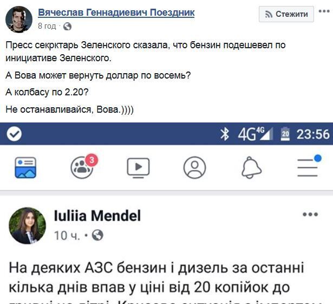
Task: Open the hamburger menu tab
Action: coord(308,167)
